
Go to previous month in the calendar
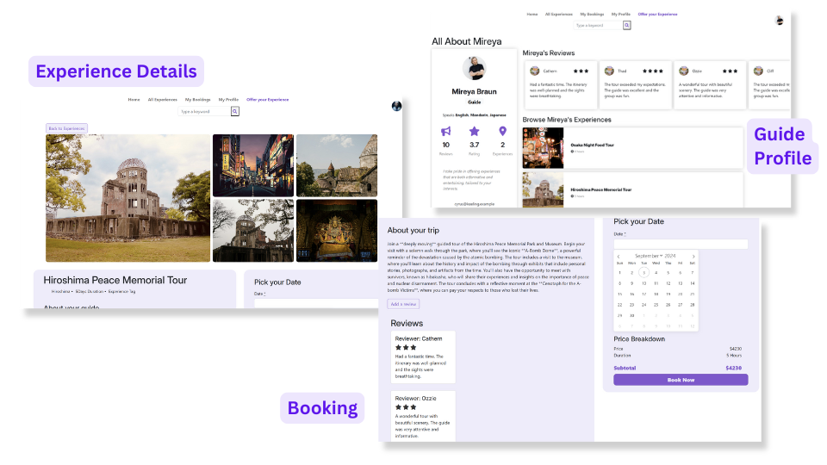pos(619,257)
